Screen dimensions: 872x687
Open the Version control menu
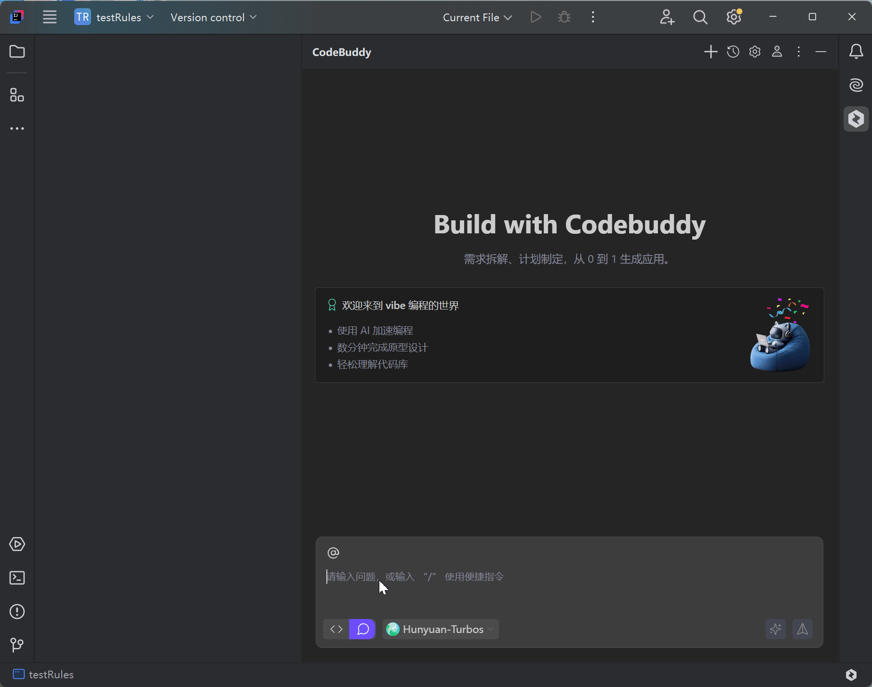point(213,17)
